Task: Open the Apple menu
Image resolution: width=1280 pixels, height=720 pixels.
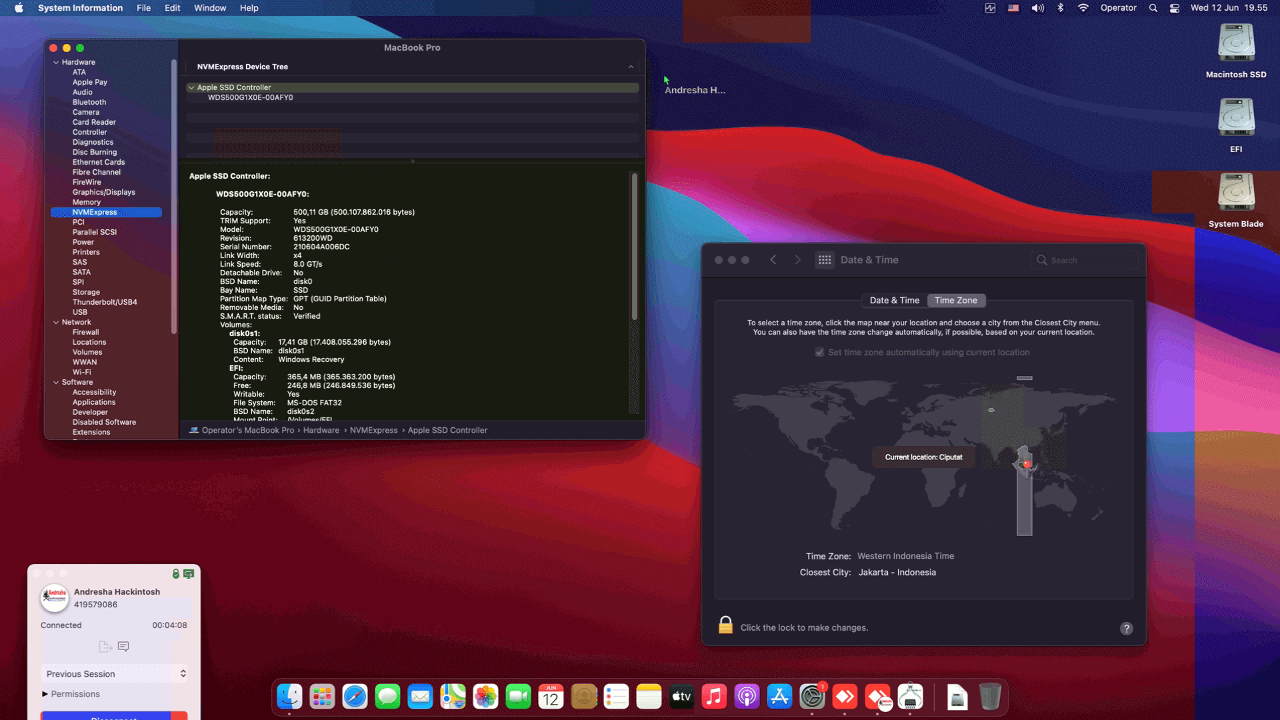Action: (19, 8)
